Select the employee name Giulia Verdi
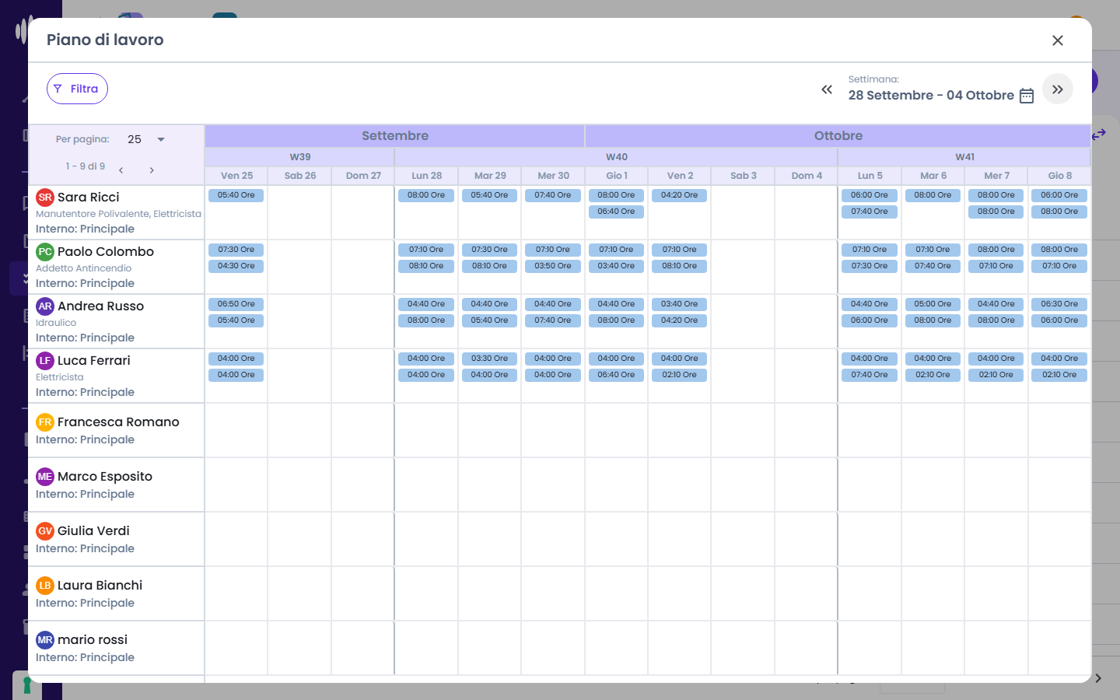 pyautogui.click(x=93, y=530)
